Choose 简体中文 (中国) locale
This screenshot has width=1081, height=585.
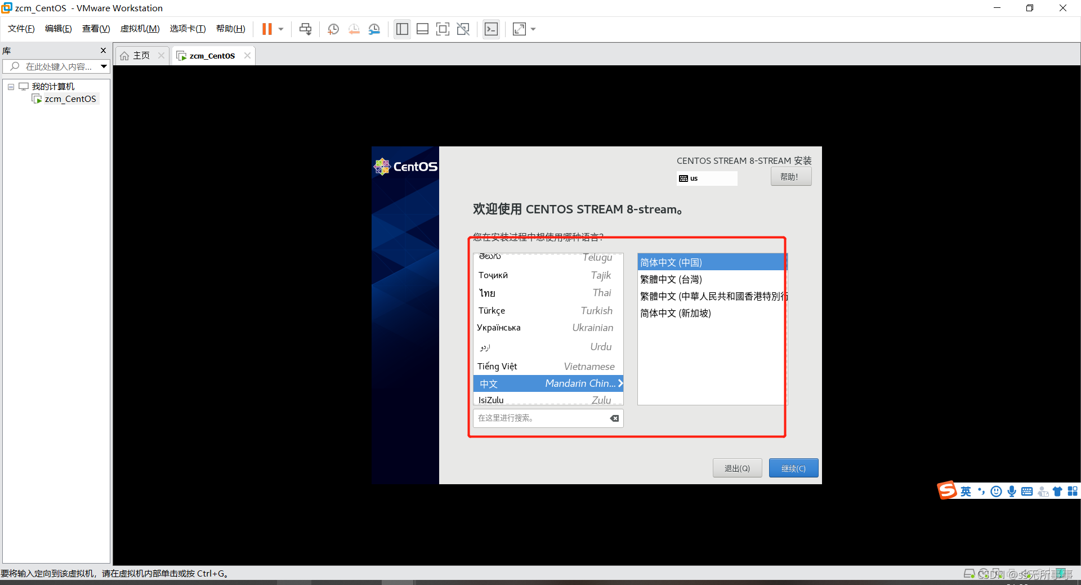pos(712,262)
